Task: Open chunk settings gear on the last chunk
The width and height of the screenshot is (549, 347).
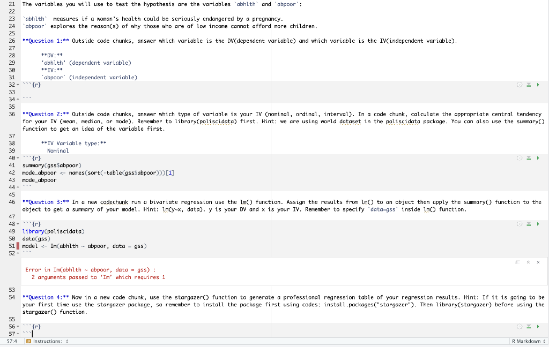Action: coord(520,327)
